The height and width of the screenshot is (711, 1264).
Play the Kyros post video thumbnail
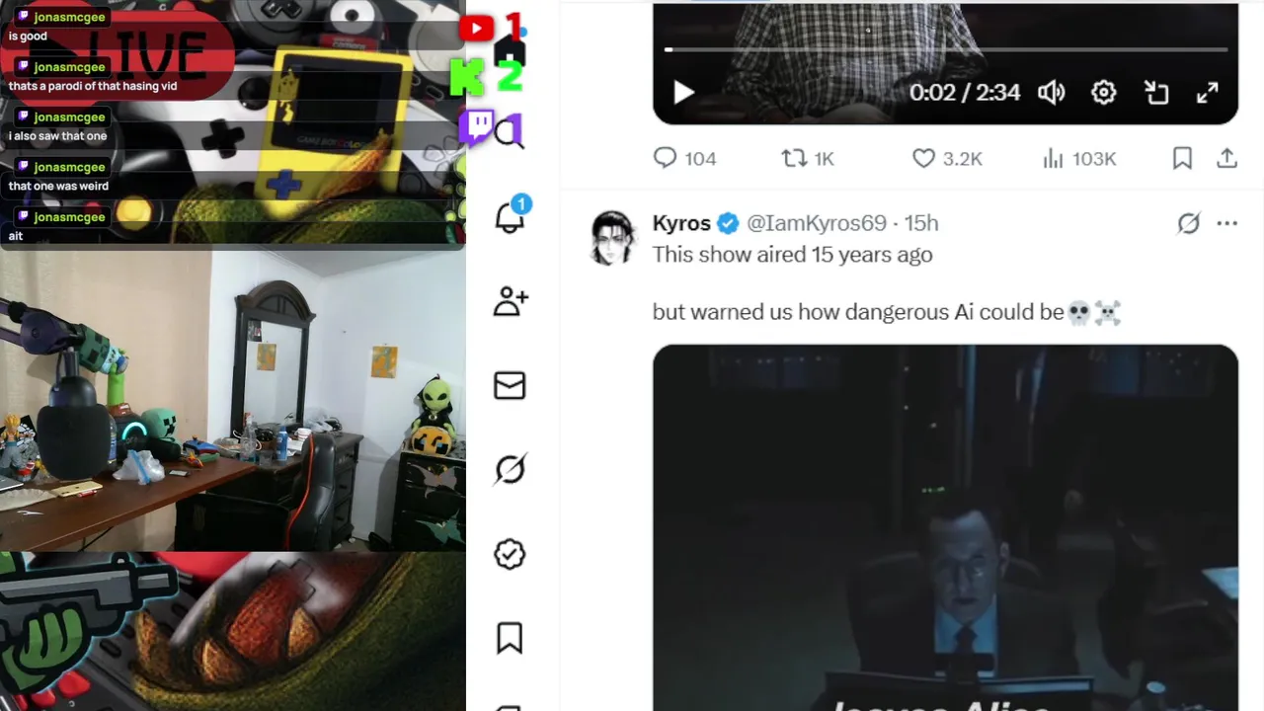(x=945, y=527)
